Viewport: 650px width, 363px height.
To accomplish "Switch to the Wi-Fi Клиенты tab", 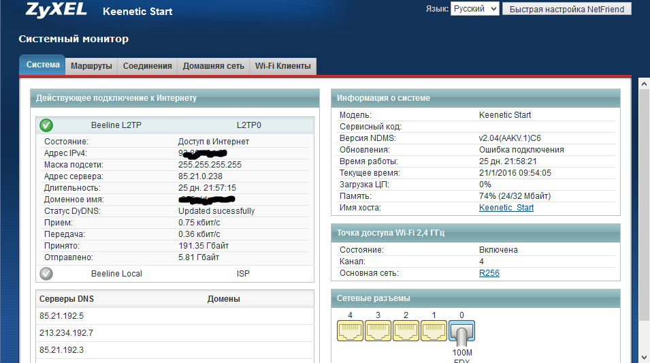I will (282, 66).
